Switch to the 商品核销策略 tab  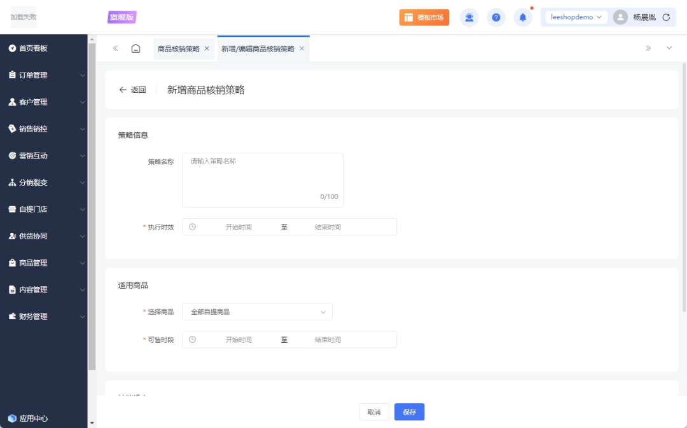[x=178, y=48]
